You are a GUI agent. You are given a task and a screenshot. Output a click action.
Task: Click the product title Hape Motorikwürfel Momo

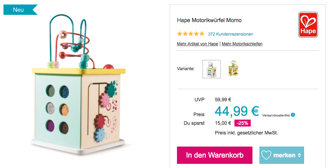209,20
